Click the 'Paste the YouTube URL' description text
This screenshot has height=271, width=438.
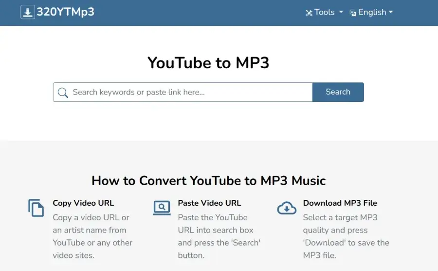219,236
